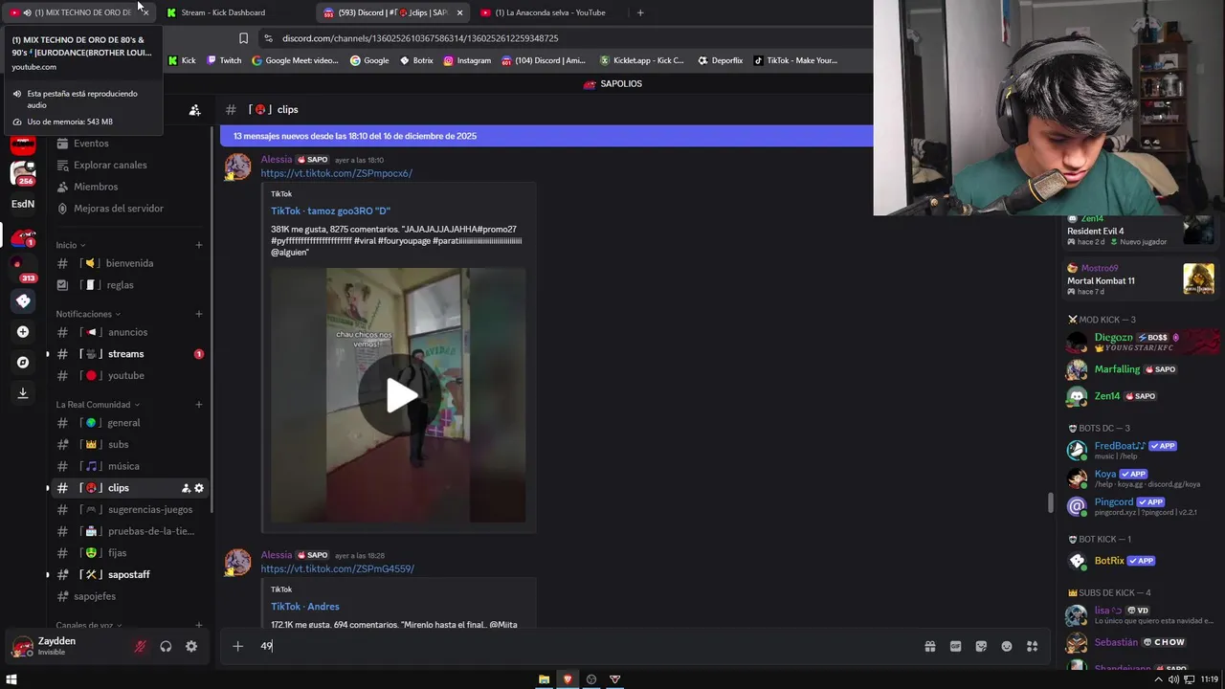
Task: Click the browser address bar
Action: coord(565,38)
